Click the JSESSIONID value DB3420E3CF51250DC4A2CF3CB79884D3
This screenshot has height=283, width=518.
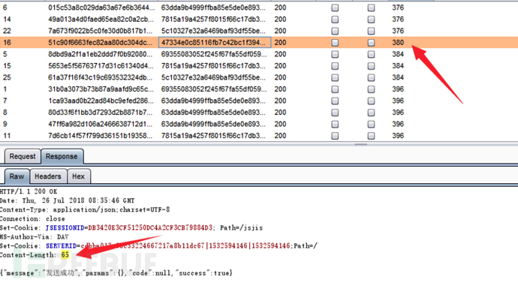(x=150, y=228)
